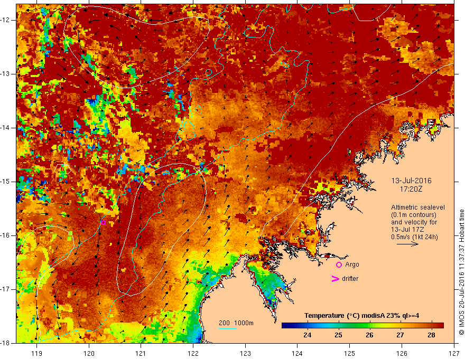465x359 pixels.
Task: Click the '200 1000m' depth contour label
Action: (x=236, y=323)
